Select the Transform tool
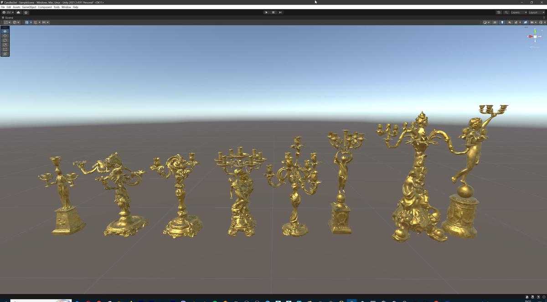Image resolution: width=547 pixels, height=302 pixels. (5, 54)
